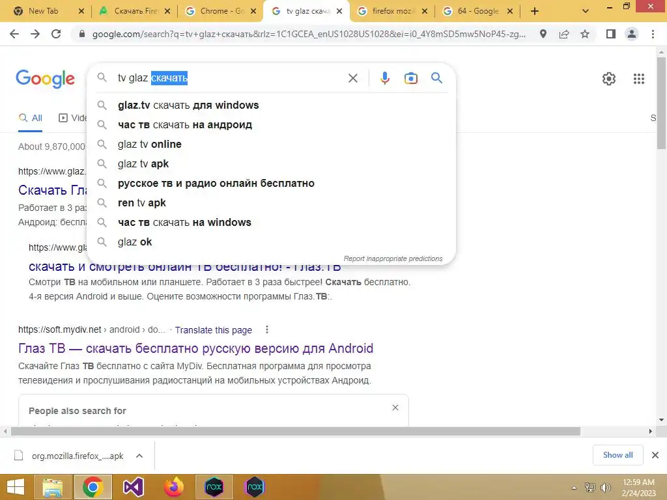The height and width of the screenshot is (500, 667).
Task: Choose suggestion русское тв и радио онлайн бесплатно
Action: tap(272, 183)
